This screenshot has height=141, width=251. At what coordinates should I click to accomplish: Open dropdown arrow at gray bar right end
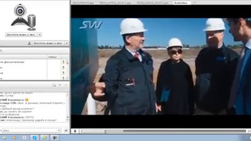click(67, 43)
